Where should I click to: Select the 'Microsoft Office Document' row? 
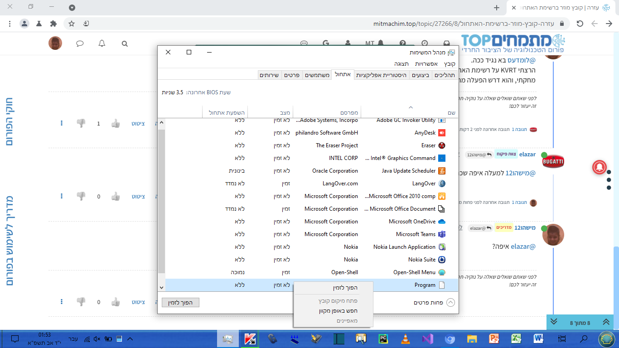point(312,209)
